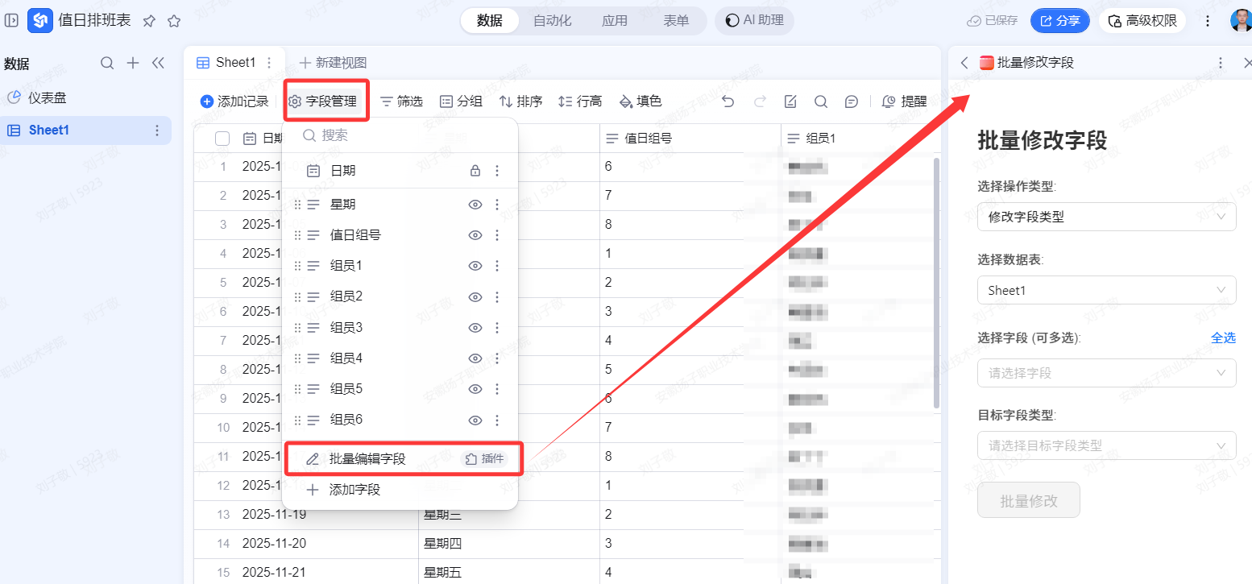Screen dimensions: 1252x584
Task: Open options for the 组员3 field
Action: 497,328
